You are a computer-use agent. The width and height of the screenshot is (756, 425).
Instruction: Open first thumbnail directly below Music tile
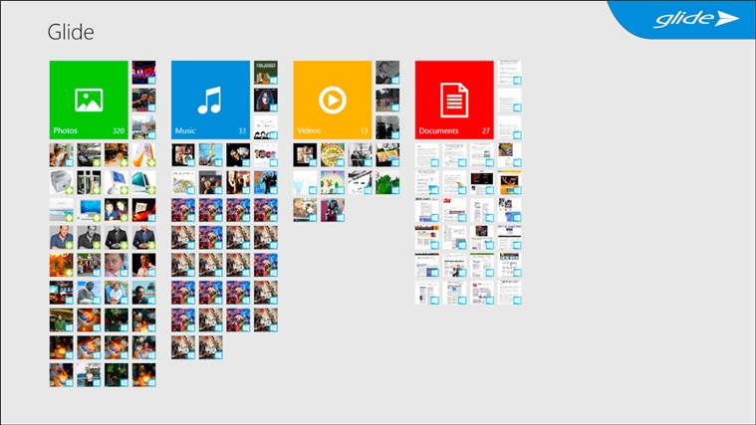pos(183,154)
